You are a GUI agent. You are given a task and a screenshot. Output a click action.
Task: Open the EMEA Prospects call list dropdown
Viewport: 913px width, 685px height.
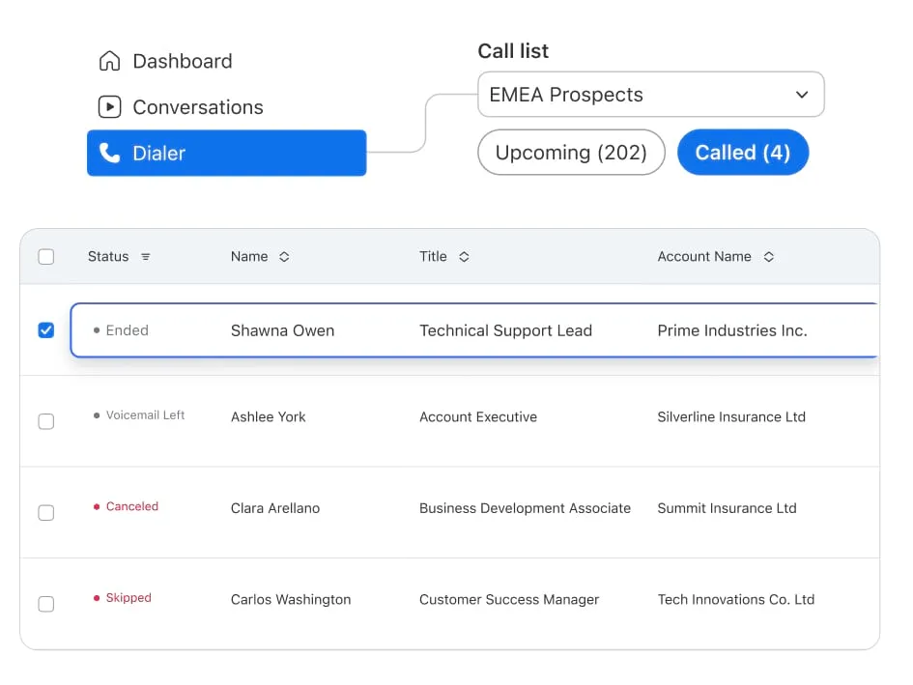tap(650, 95)
